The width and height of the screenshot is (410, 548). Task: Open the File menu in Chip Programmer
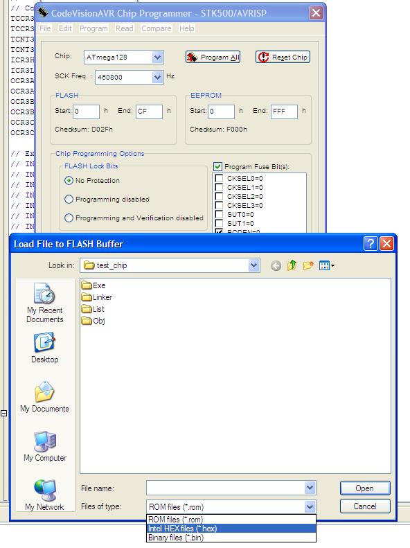pos(45,28)
